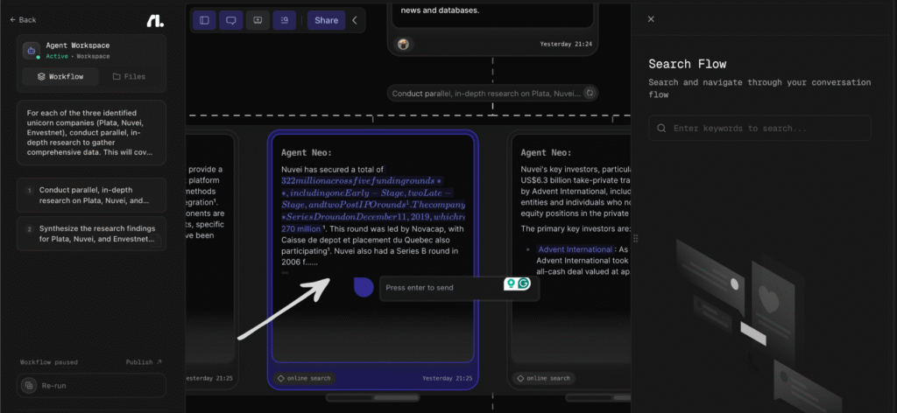Select step 1 'Conduct parallel, in-depth research'
Image resolution: width=897 pixels, height=413 pixels.
91,195
